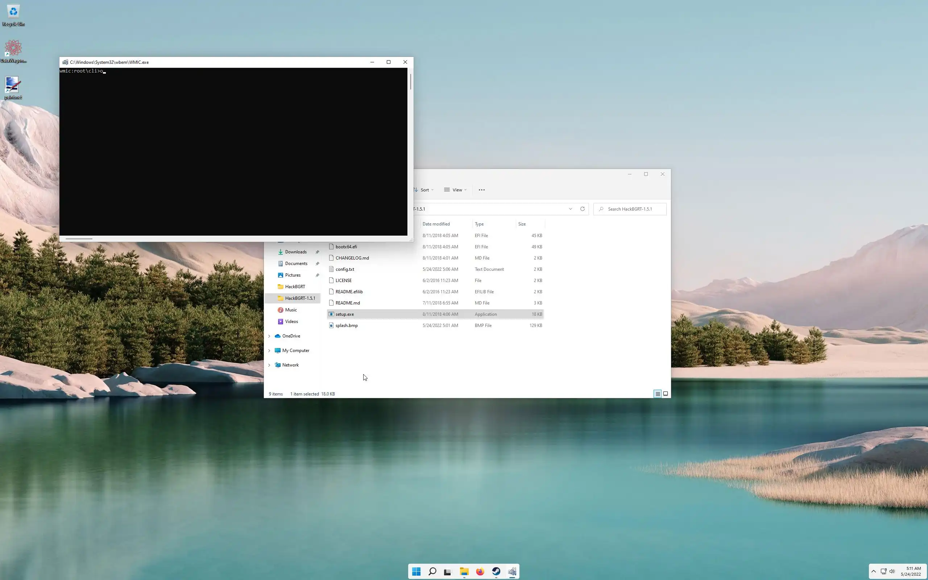Switch to the Details view layout toggle

pyautogui.click(x=657, y=394)
